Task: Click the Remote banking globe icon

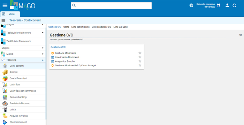Action: [5, 97]
